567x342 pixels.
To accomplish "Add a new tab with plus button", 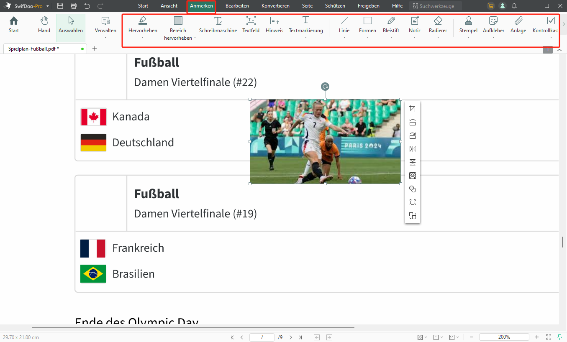I will (x=95, y=48).
